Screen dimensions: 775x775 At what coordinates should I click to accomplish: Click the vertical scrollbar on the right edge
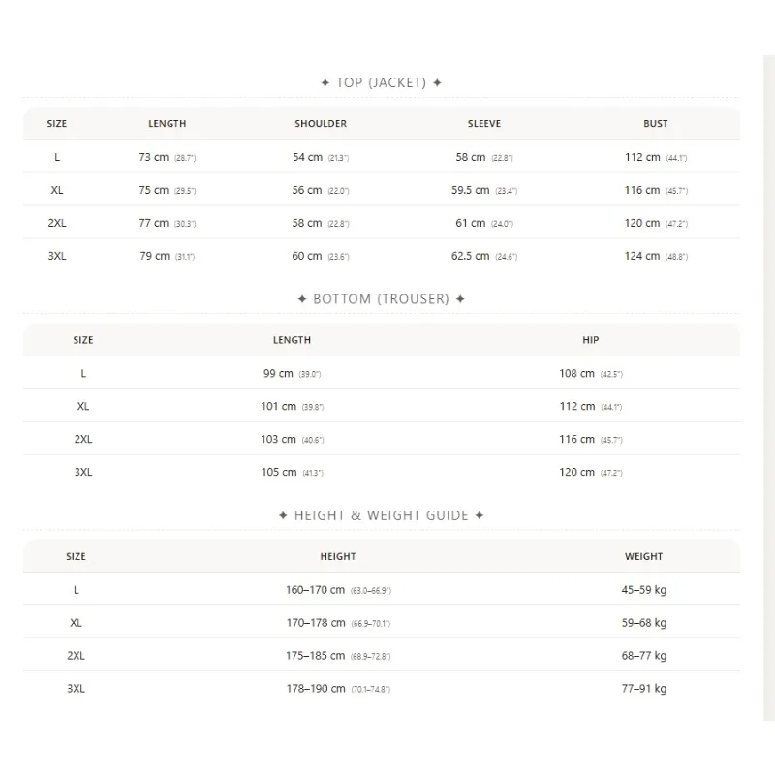click(x=769, y=388)
